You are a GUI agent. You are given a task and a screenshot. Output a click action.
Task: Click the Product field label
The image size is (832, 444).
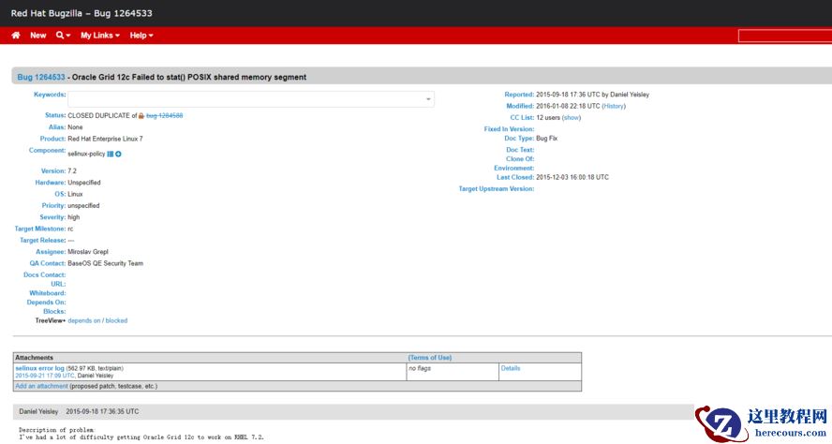pos(53,139)
